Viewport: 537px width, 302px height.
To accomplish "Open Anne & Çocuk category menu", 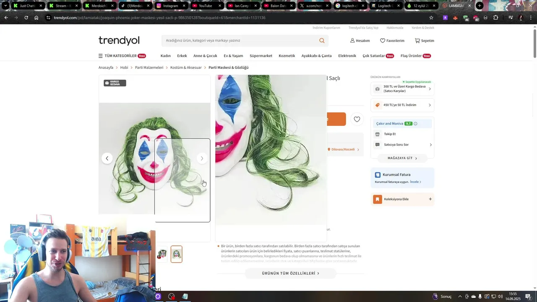I will click(x=205, y=56).
